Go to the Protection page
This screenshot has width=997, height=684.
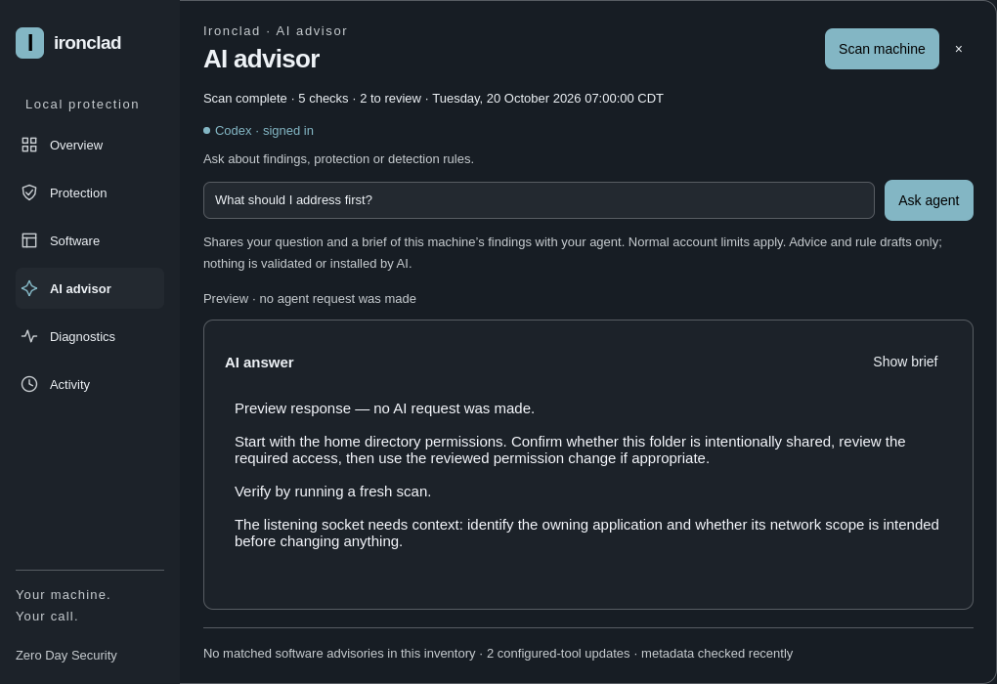click(x=90, y=192)
